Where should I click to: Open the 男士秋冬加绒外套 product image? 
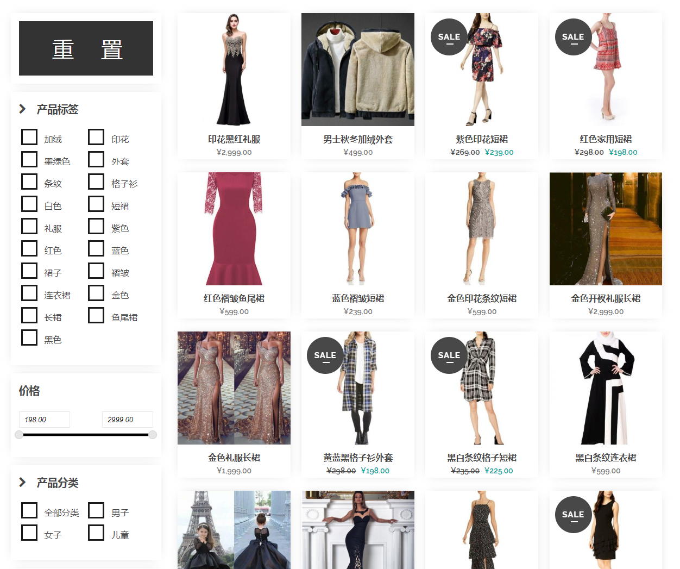pos(358,70)
